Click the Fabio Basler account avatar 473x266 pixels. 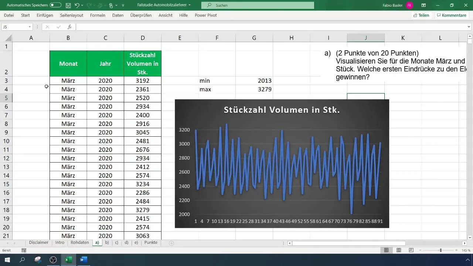[409, 5]
